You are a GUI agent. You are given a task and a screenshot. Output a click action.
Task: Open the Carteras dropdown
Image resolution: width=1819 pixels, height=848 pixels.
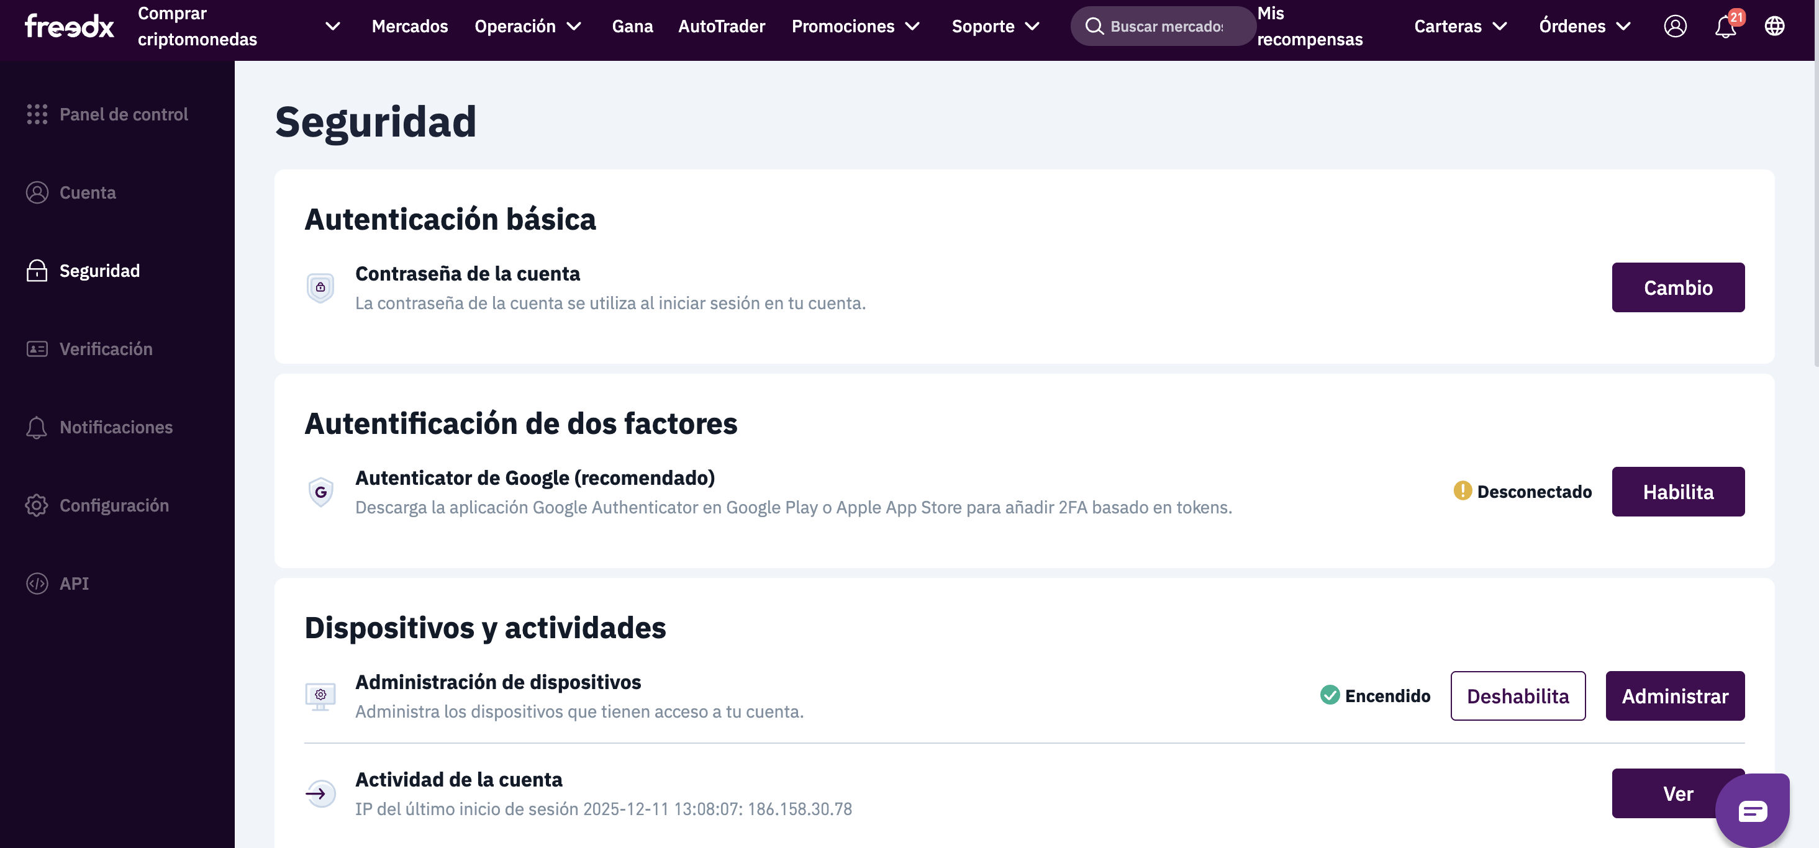click(x=1460, y=26)
